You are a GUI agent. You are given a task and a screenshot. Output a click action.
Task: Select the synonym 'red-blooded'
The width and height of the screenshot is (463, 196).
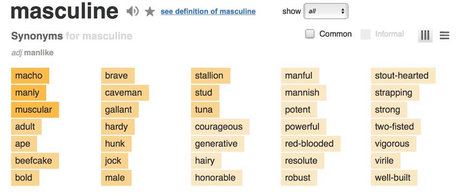[x=309, y=144]
